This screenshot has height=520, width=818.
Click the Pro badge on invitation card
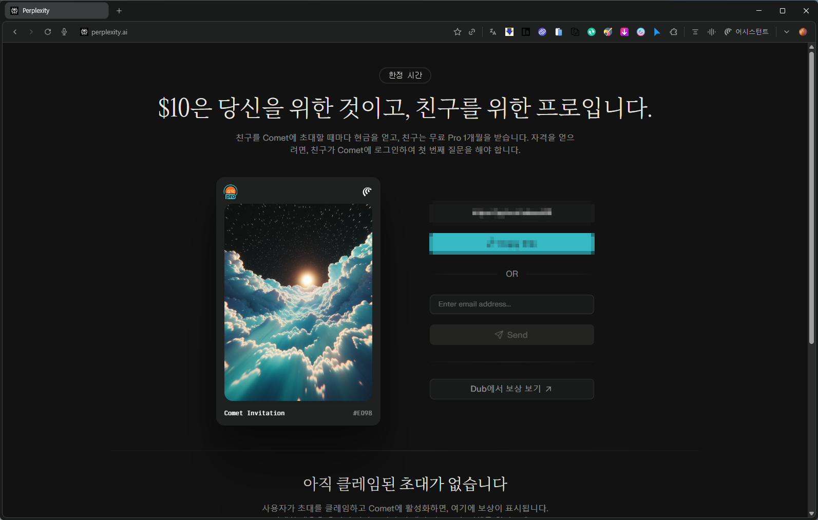231,192
